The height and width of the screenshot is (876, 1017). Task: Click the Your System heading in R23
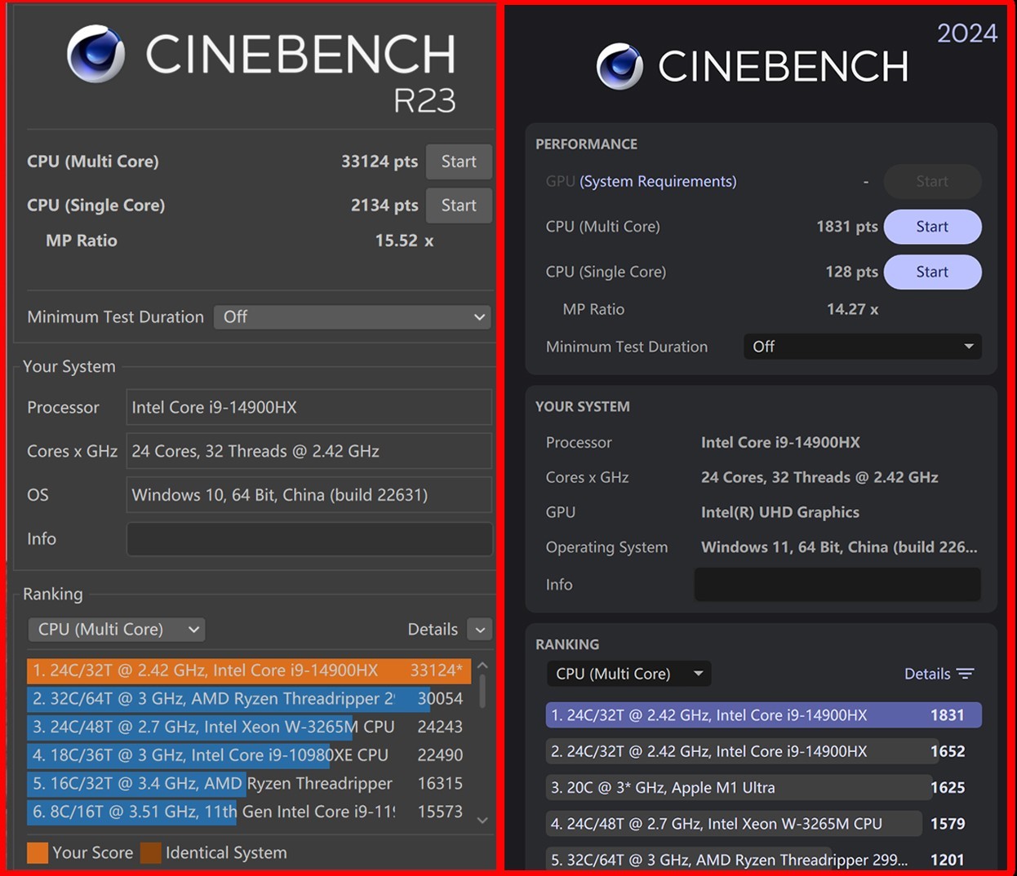[69, 367]
